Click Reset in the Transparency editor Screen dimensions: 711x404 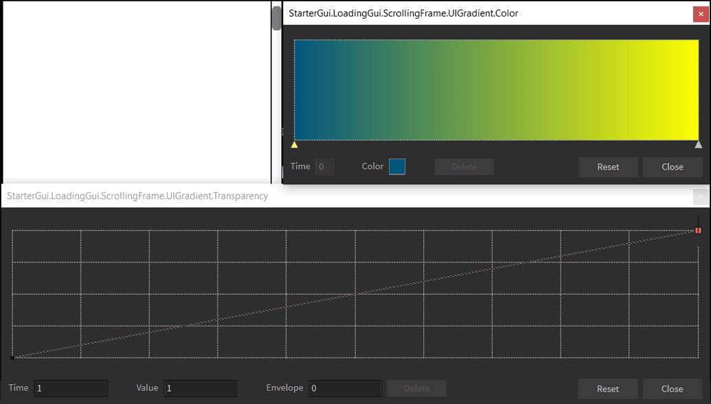coord(608,389)
